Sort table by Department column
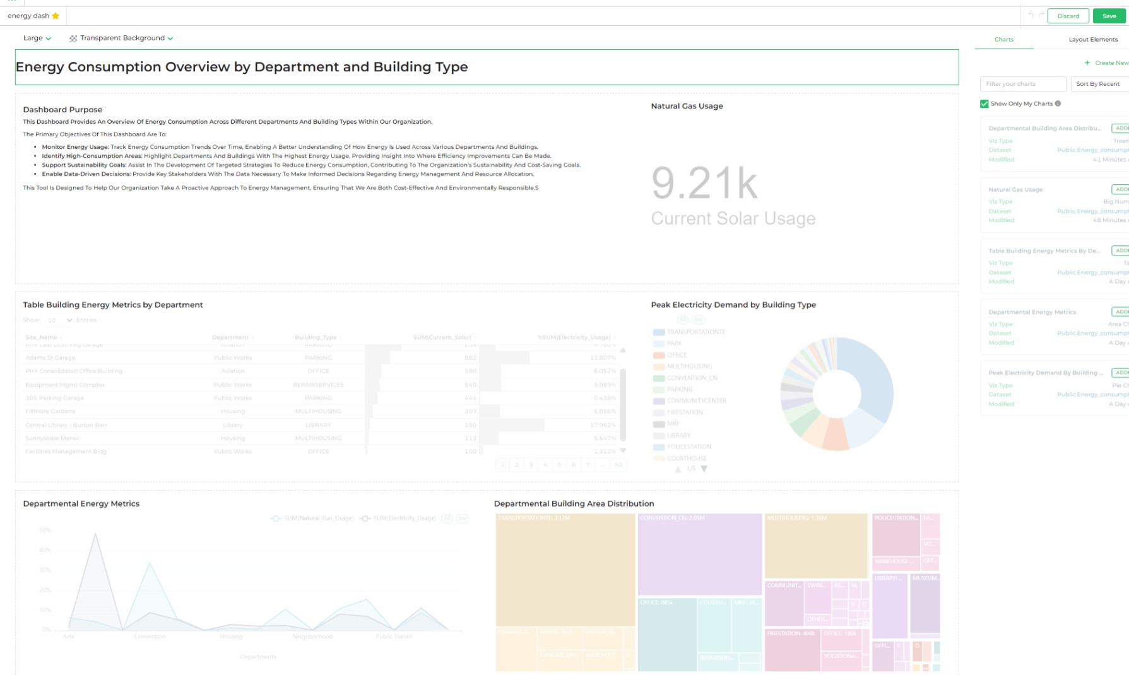Image resolution: width=1129 pixels, height=675 pixels. click(232, 337)
